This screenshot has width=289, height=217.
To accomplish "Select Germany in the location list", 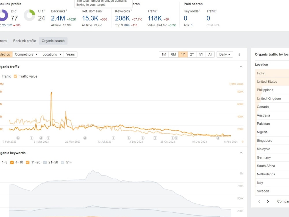I will tap(272, 157).
